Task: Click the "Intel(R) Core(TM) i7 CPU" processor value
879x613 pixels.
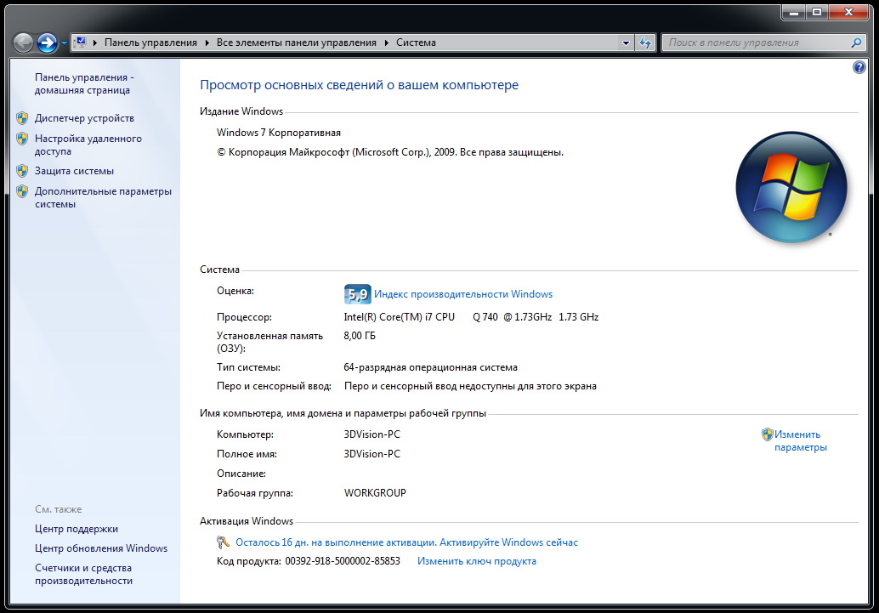Action: 471,317
